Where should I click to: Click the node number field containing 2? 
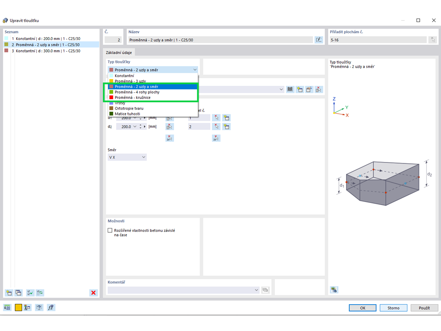click(x=199, y=127)
